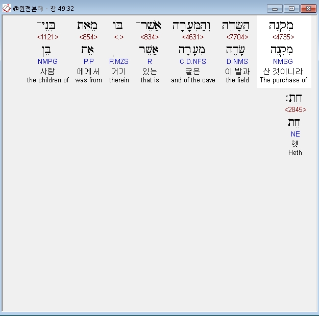Click the Hebrew lemma above C.D.NFS

pos(192,51)
